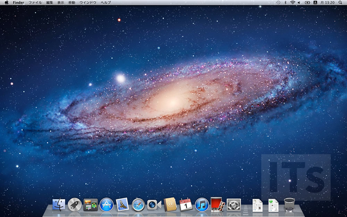Open the Address Book
347x217 pixels.
click(x=170, y=205)
